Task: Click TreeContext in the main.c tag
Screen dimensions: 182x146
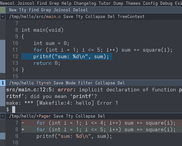Action: pos(131,17)
